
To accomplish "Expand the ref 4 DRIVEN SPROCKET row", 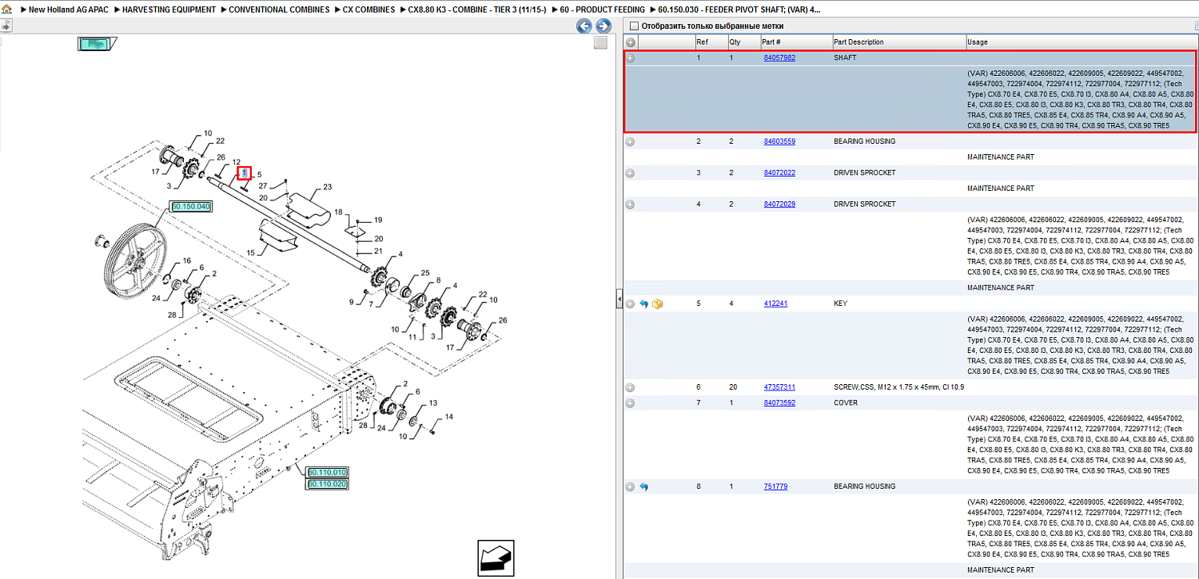I will tap(630, 204).
